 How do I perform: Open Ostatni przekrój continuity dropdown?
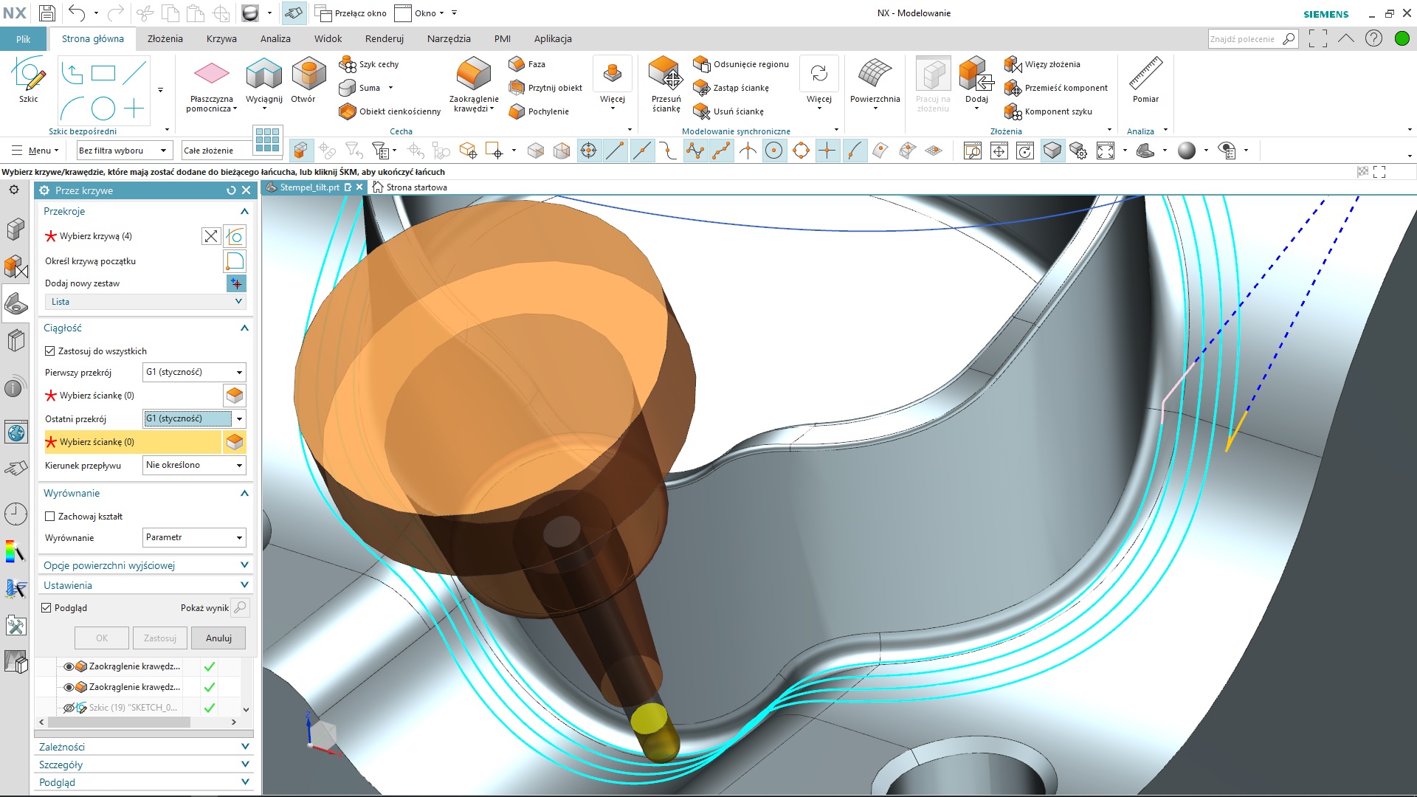click(x=194, y=418)
